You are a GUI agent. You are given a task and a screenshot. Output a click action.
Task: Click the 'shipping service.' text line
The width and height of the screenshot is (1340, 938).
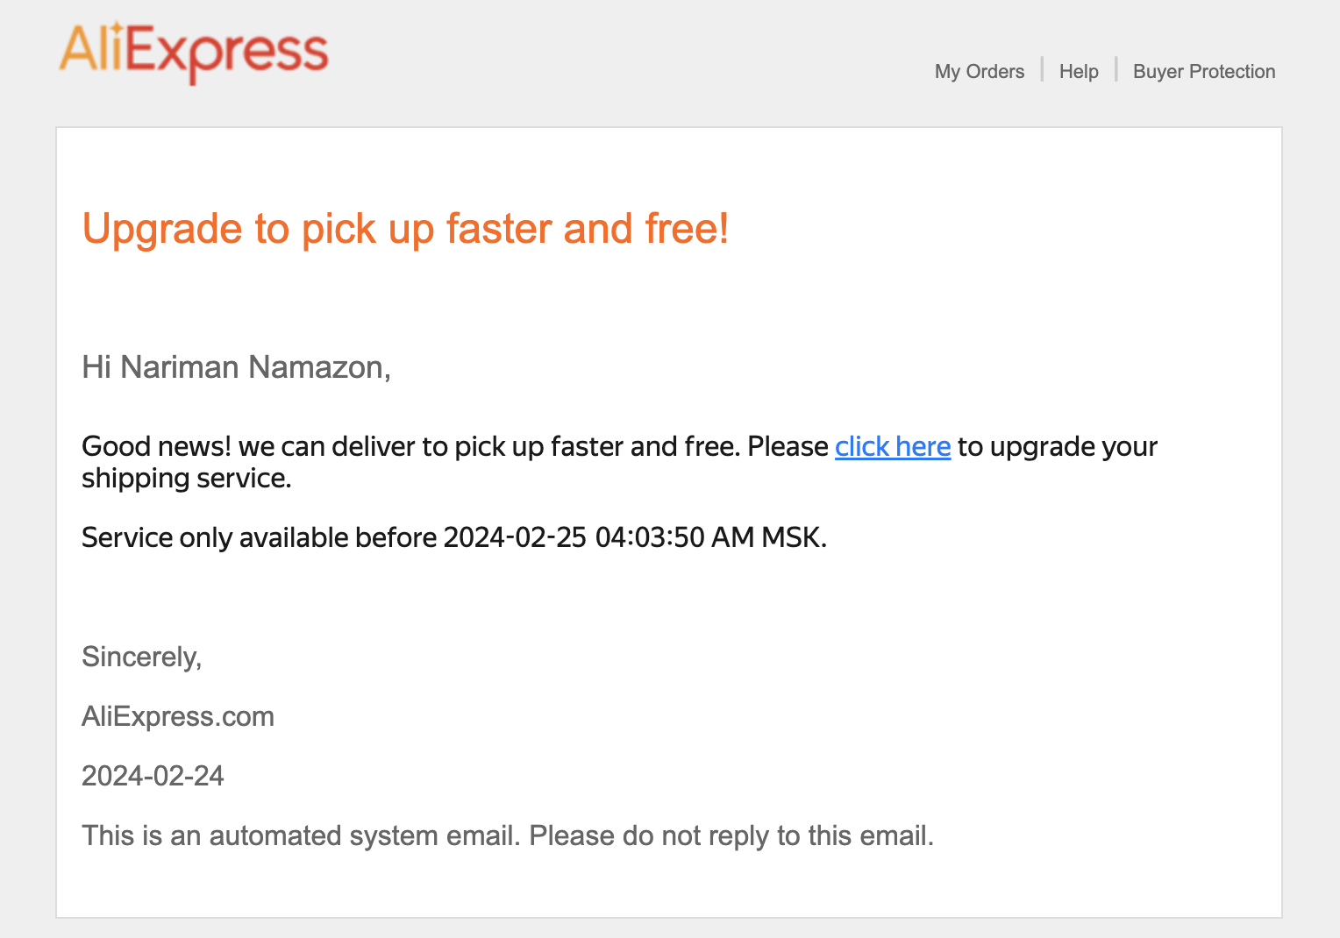click(187, 479)
